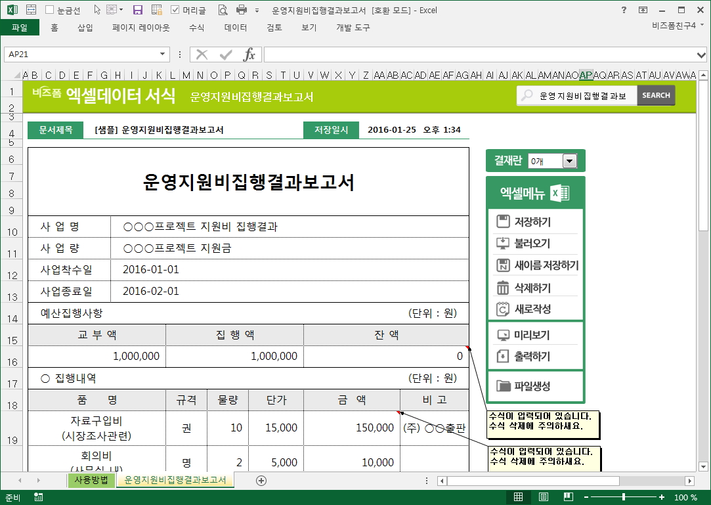The image size is (711, 505).
Task: Click the printer icon in quick access toolbar
Action: click(241, 10)
